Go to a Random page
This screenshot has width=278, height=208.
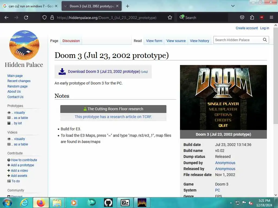(x=17, y=86)
